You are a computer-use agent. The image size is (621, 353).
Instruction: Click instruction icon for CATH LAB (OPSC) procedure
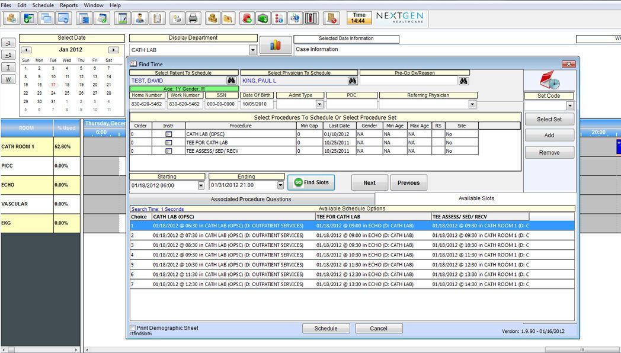pos(168,134)
